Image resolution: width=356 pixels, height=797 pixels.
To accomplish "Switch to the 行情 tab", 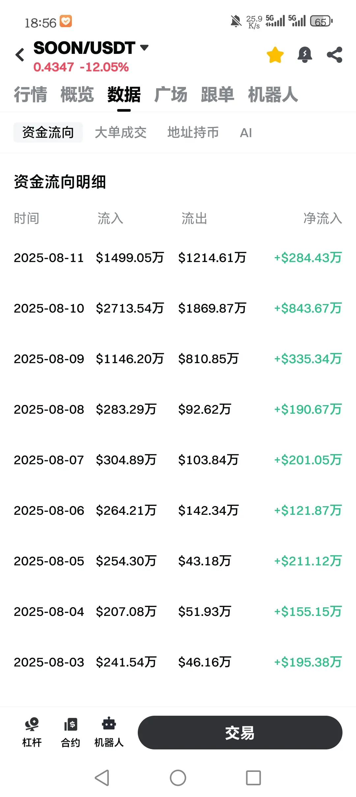I will coord(30,95).
